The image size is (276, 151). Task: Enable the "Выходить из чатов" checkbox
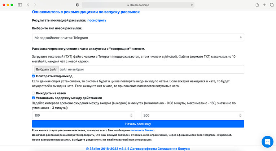[x=34, y=93]
